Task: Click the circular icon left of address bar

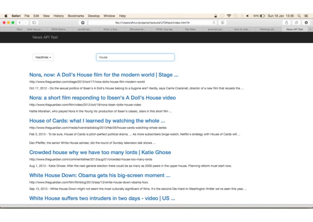Action: pyautogui.click(x=83, y=22)
